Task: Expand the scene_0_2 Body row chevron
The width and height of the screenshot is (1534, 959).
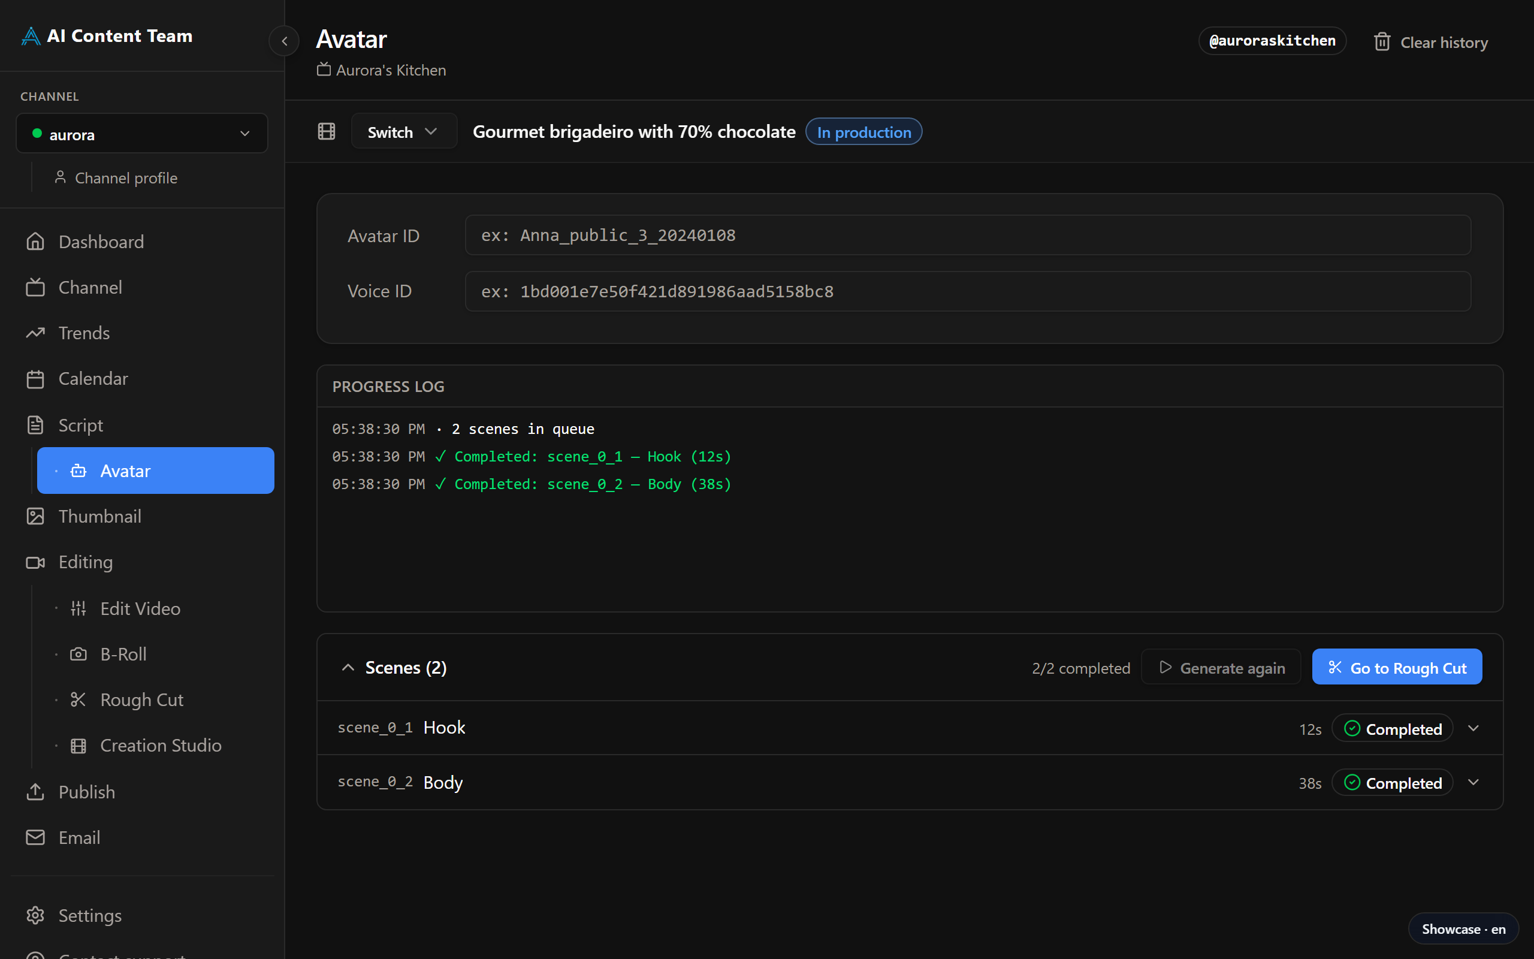Action: tap(1474, 782)
